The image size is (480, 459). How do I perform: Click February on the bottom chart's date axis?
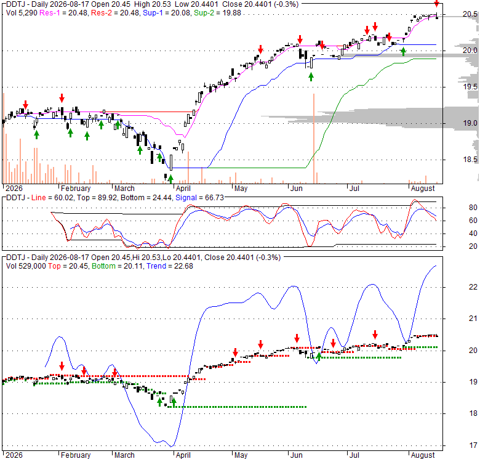[x=76, y=455]
